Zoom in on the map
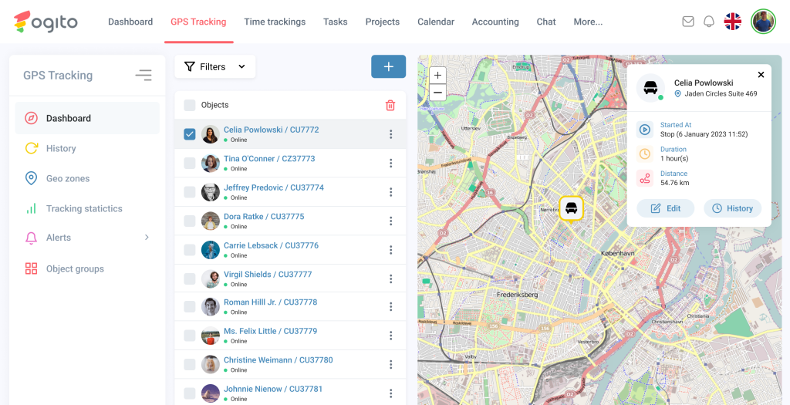Screen dimensions: 790x405 (x=437, y=76)
